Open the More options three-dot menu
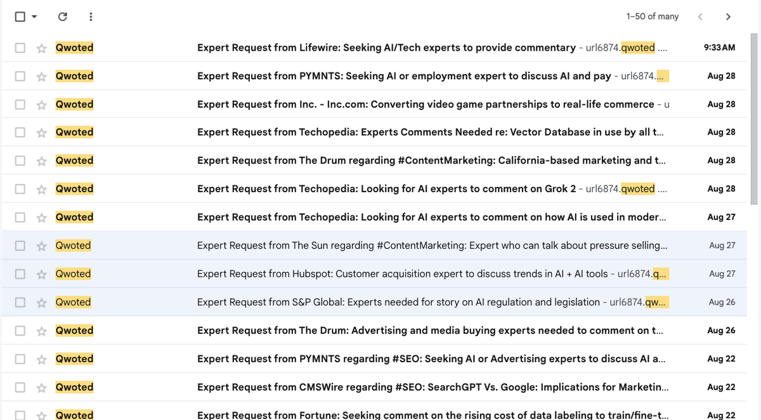 [x=91, y=16]
